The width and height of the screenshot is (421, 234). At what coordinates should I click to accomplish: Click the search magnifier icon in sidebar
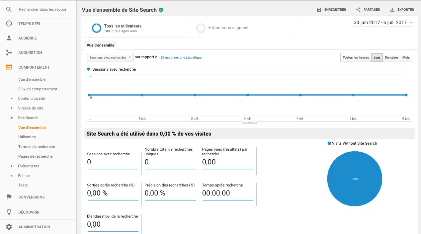9,9
